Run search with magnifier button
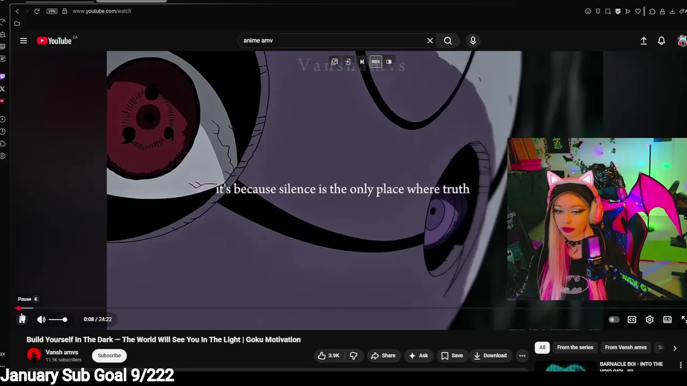This screenshot has width=687, height=386. point(448,41)
